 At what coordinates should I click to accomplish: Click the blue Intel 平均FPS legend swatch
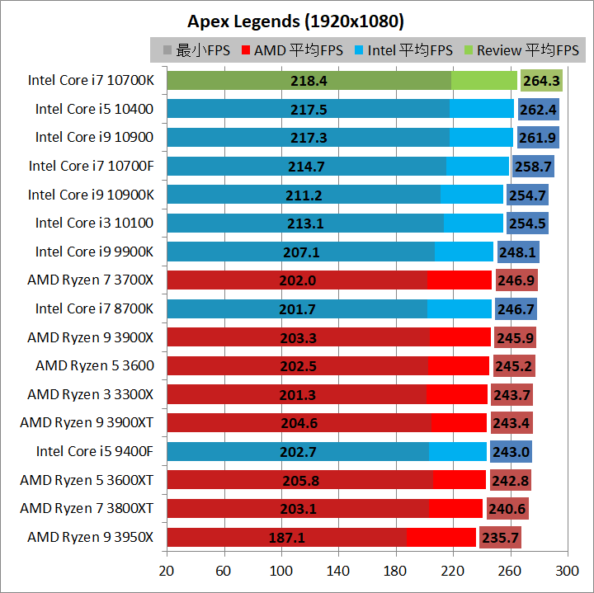tap(359, 50)
